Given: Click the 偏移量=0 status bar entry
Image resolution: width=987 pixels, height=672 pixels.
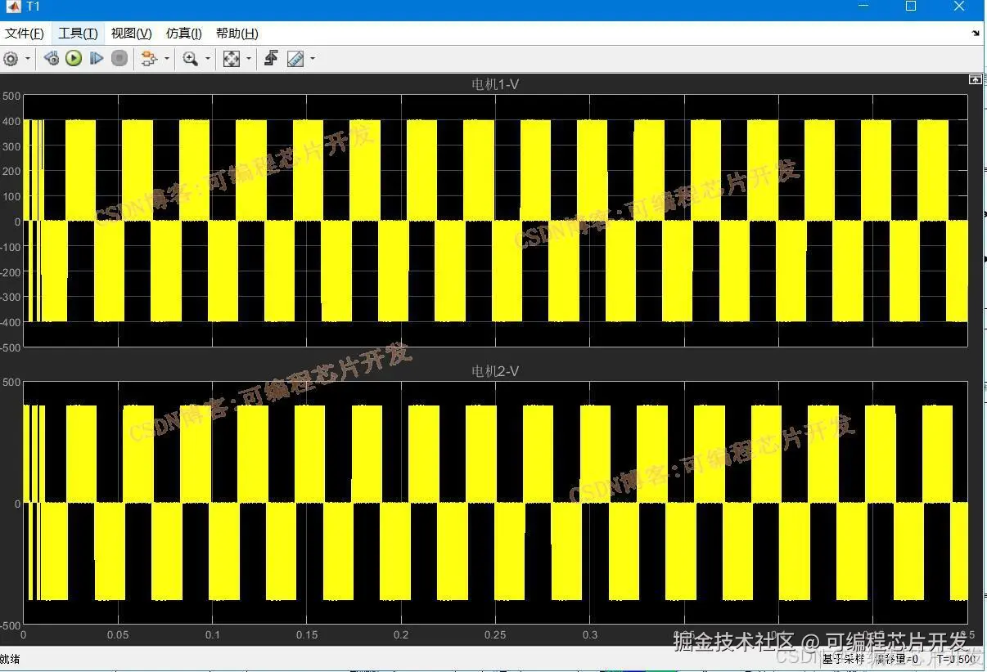Looking at the screenshot, I should coord(897,659).
